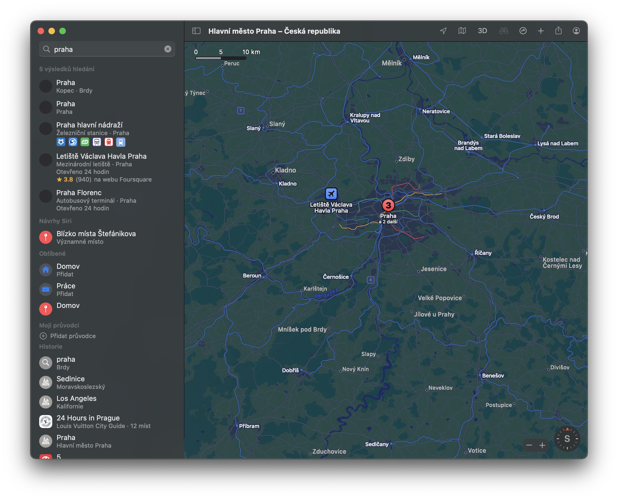This screenshot has height=499, width=618.
Task: Click the compass to reset orientation
Action: (x=567, y=439)
